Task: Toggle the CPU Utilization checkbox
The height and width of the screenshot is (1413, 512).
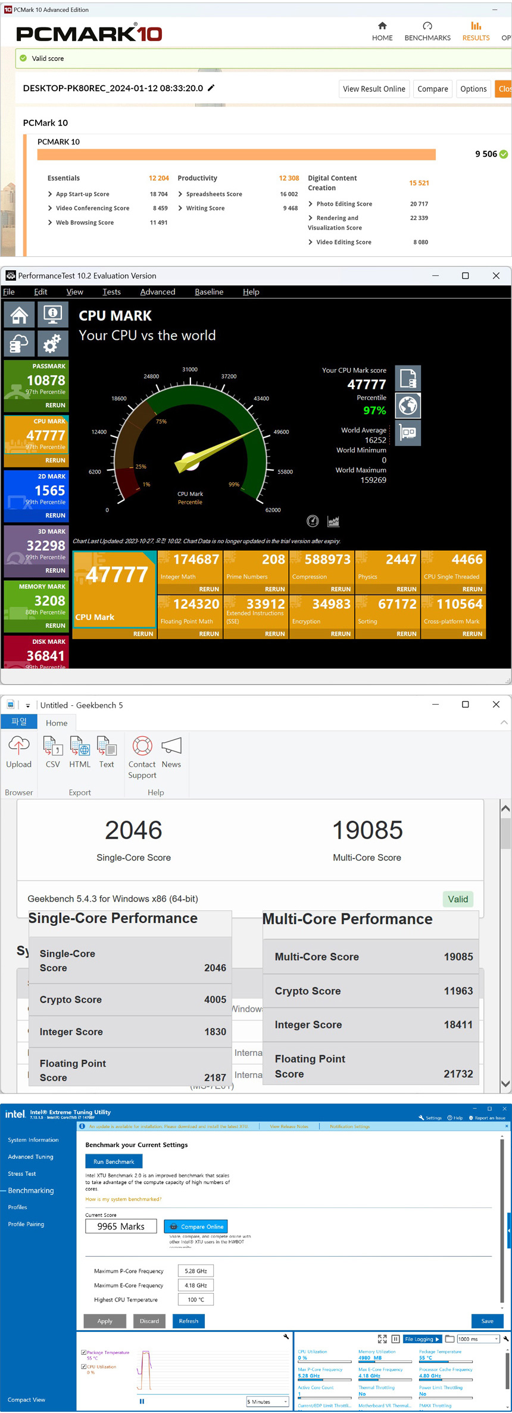Action: tap(83, 1366)
